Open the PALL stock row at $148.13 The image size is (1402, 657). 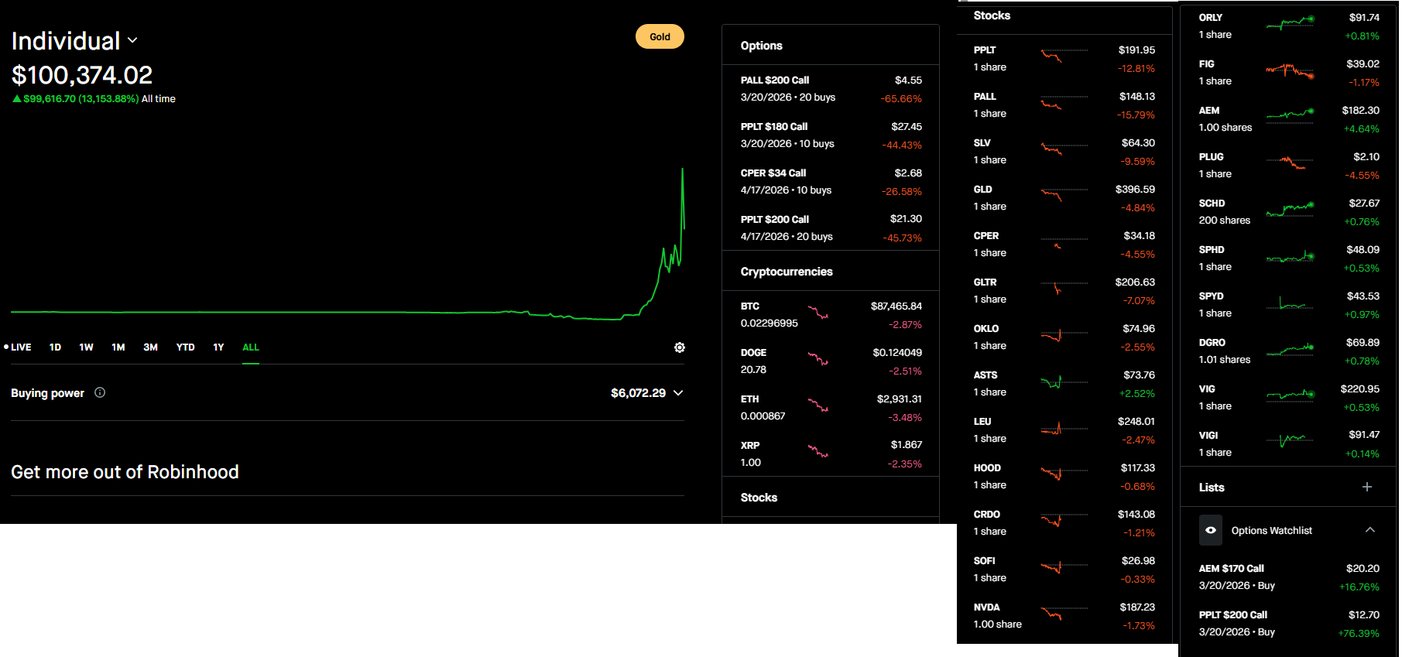pyautogui.click(x=1064, y=104)
